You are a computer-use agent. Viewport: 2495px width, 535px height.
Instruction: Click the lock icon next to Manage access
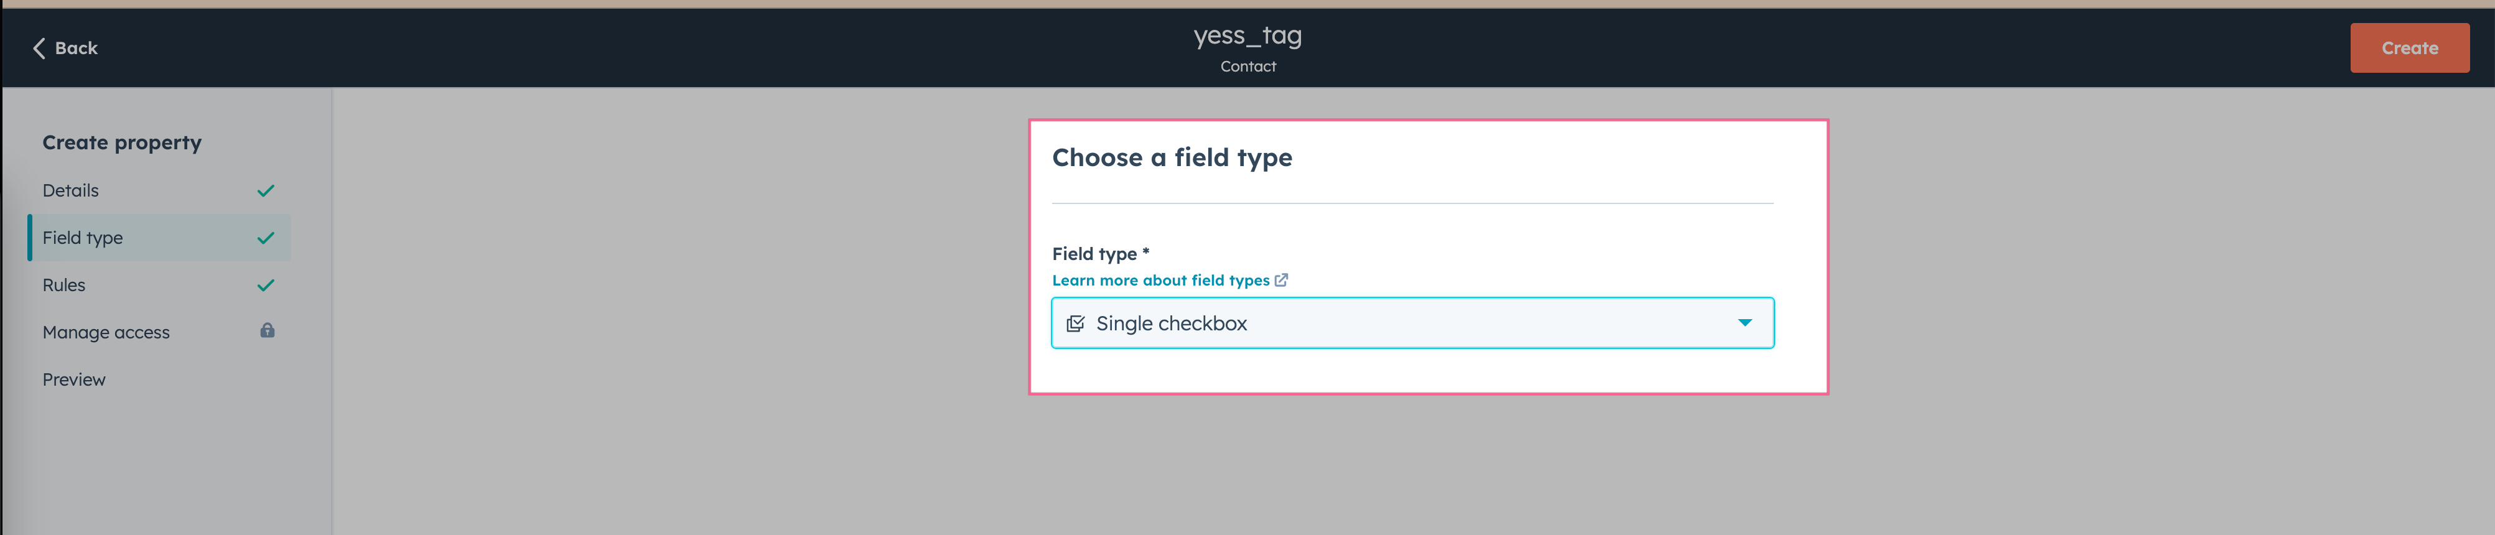(x=268, y=332)
